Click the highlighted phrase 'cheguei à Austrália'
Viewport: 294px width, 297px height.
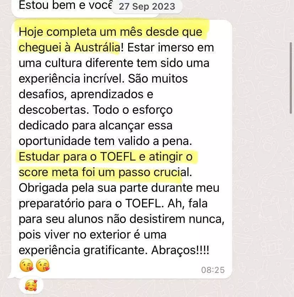coord(70,47)
